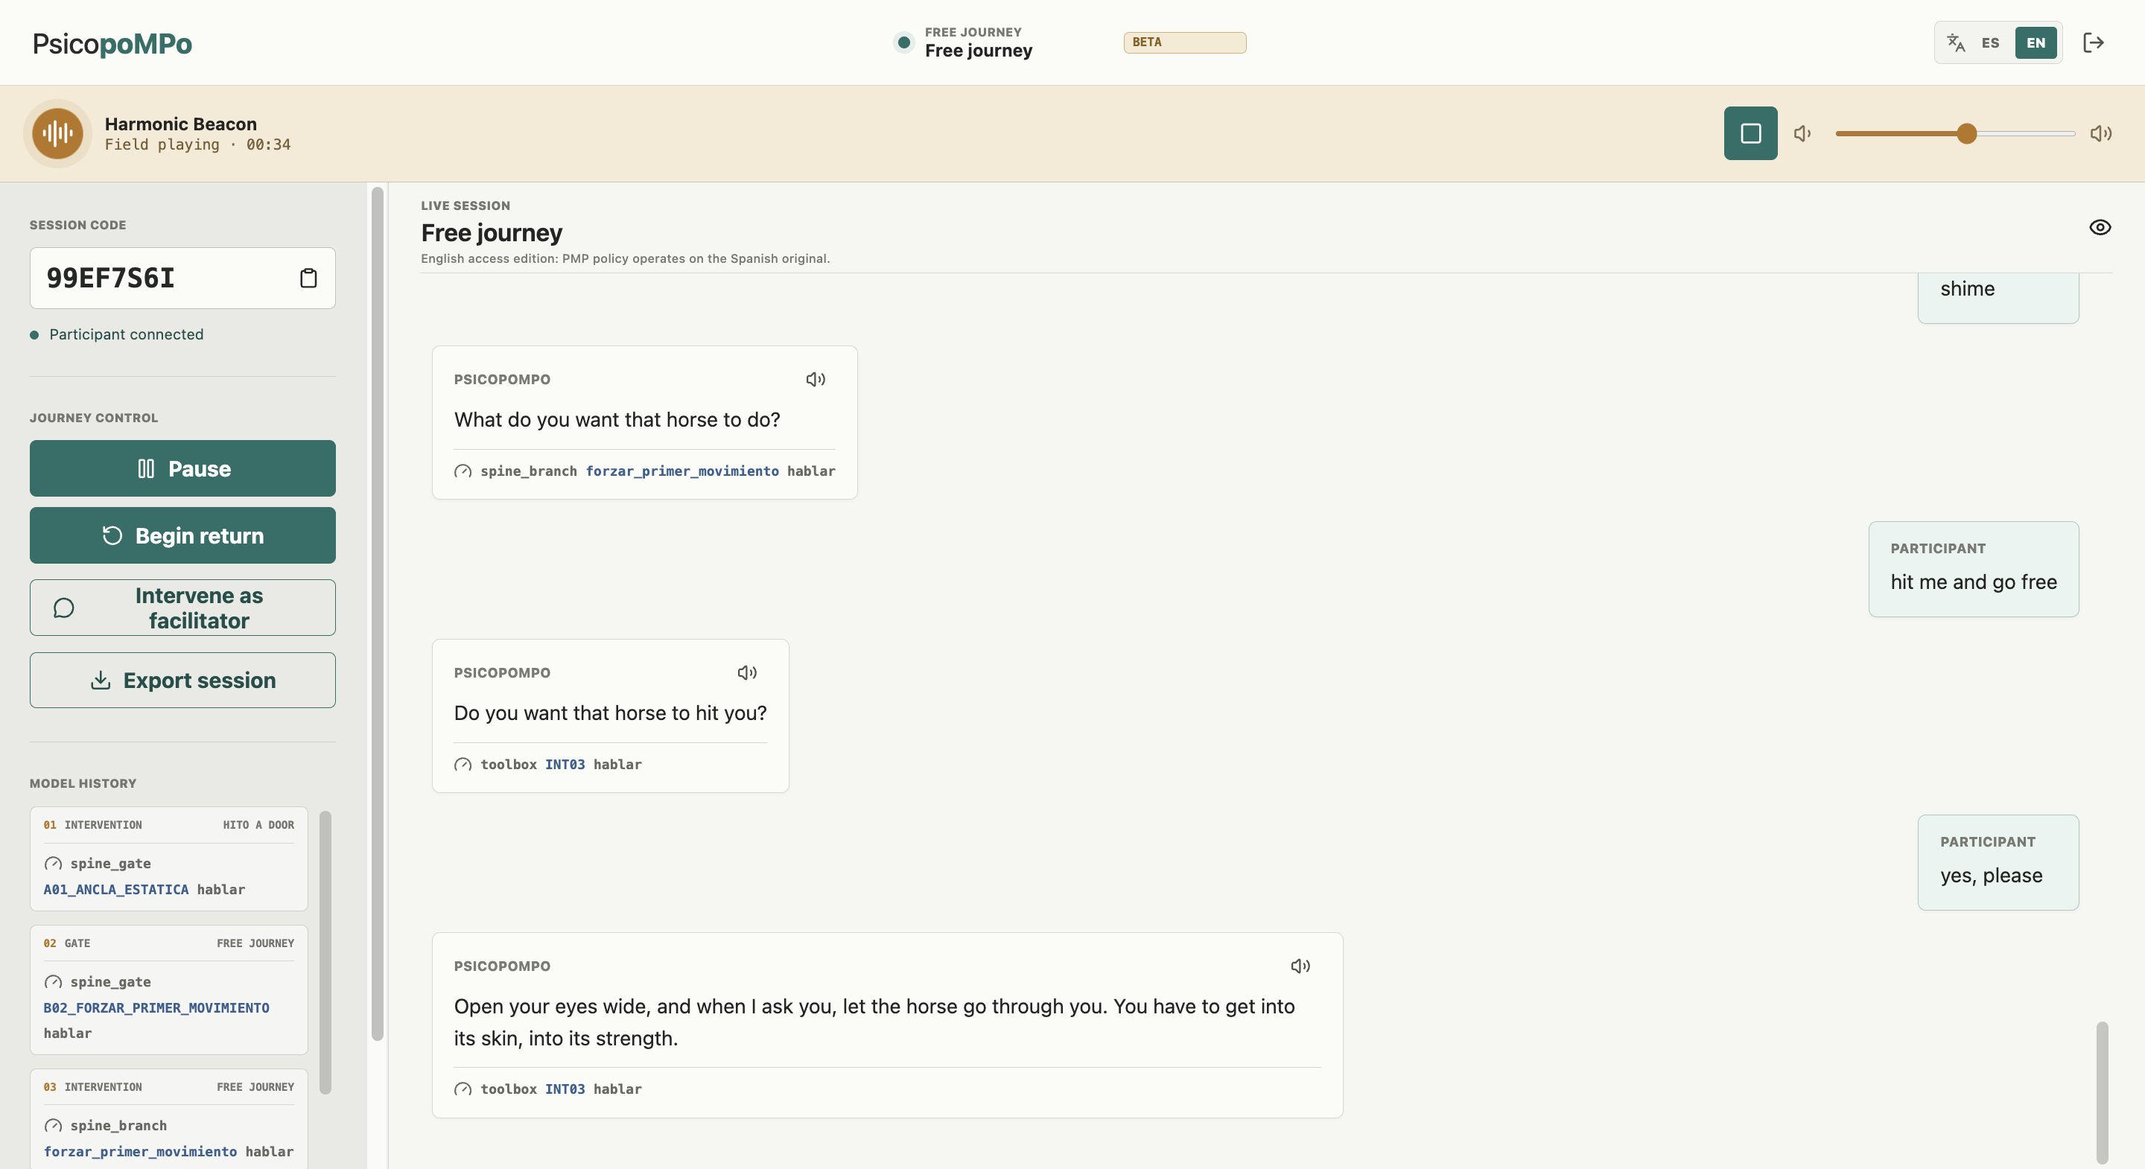Copy session code with clipboard icon
Image resolution: width=2145 pixels, height=1169 pixels.
click(x=308, y=278)
